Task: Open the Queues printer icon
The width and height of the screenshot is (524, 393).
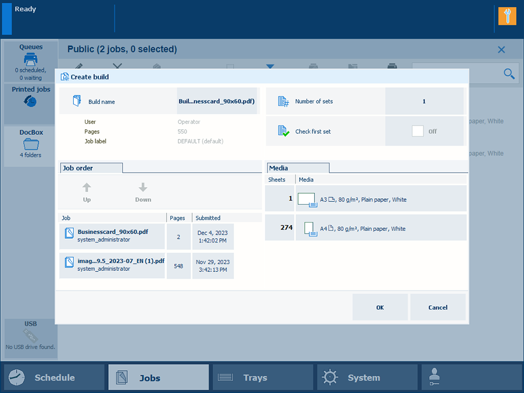Action: point(31,59)
